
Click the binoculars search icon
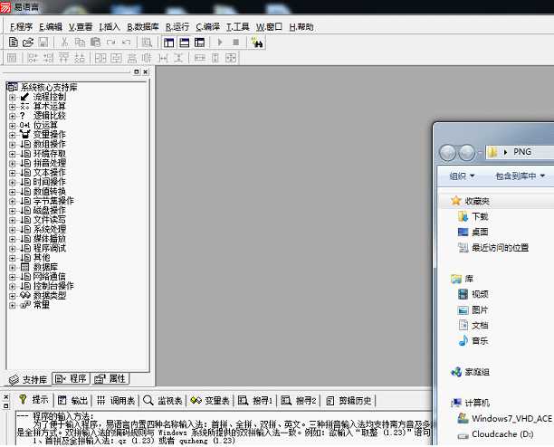click(257, 43)
